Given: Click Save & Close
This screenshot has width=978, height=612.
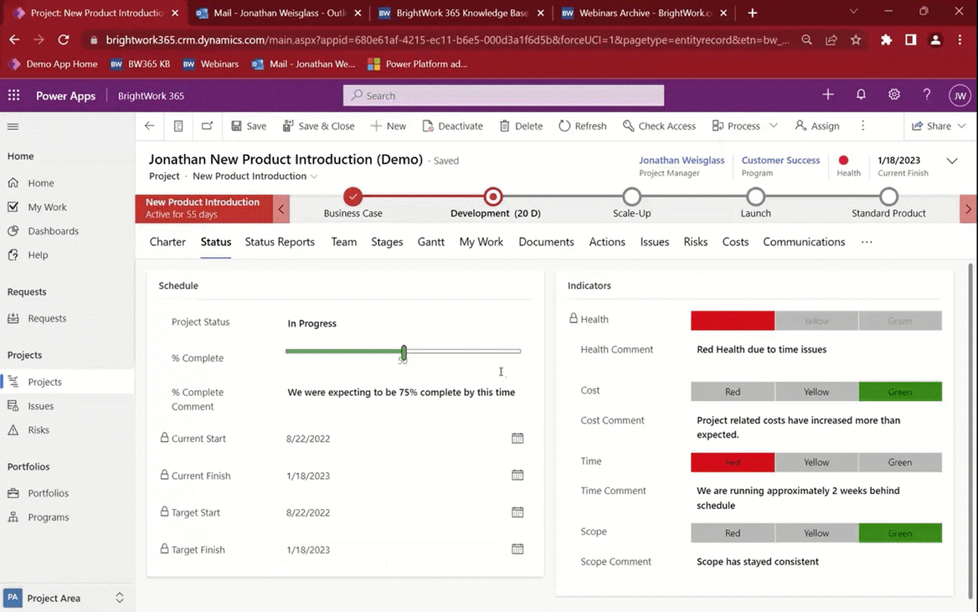Looking at the screenshot, I should pos(318,125).
